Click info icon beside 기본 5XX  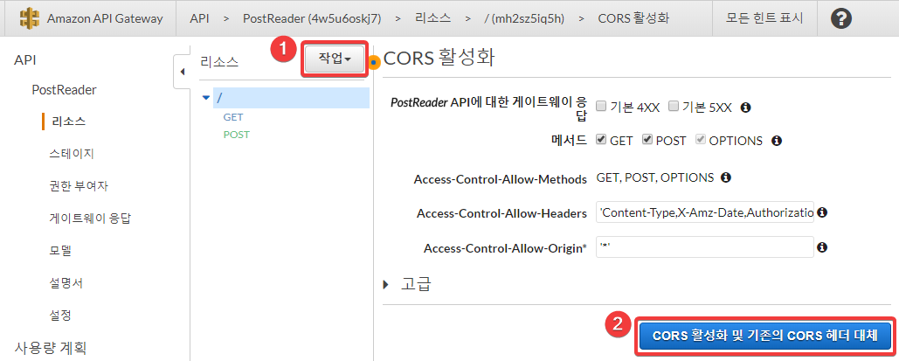point(745,107)
